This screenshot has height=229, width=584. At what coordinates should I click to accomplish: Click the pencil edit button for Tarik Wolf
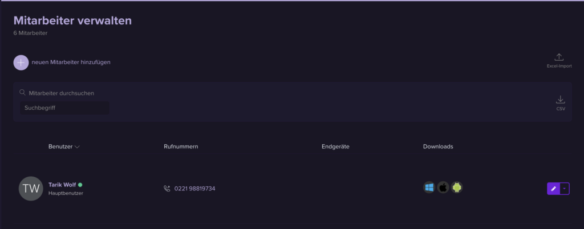553,189
